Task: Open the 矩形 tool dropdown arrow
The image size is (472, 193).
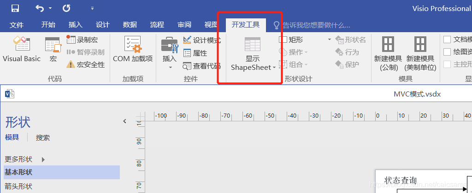Action: pyautogui.click(x=329, y=40)
